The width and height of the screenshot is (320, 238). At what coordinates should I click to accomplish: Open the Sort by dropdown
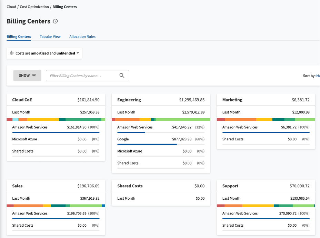click(317, 76)
